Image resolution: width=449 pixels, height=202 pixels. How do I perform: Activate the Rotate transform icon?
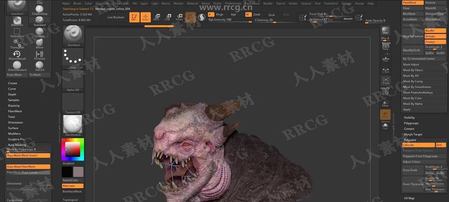tap(179, 17)
